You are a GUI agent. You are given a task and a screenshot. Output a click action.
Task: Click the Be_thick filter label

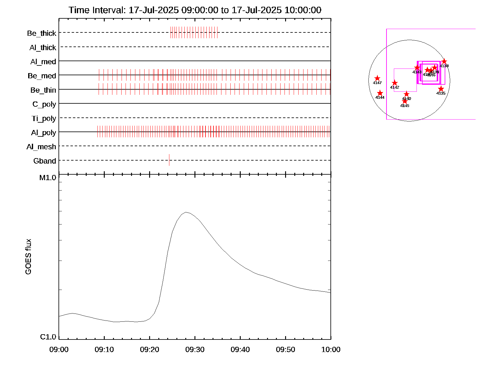click(x=42, y=33)
